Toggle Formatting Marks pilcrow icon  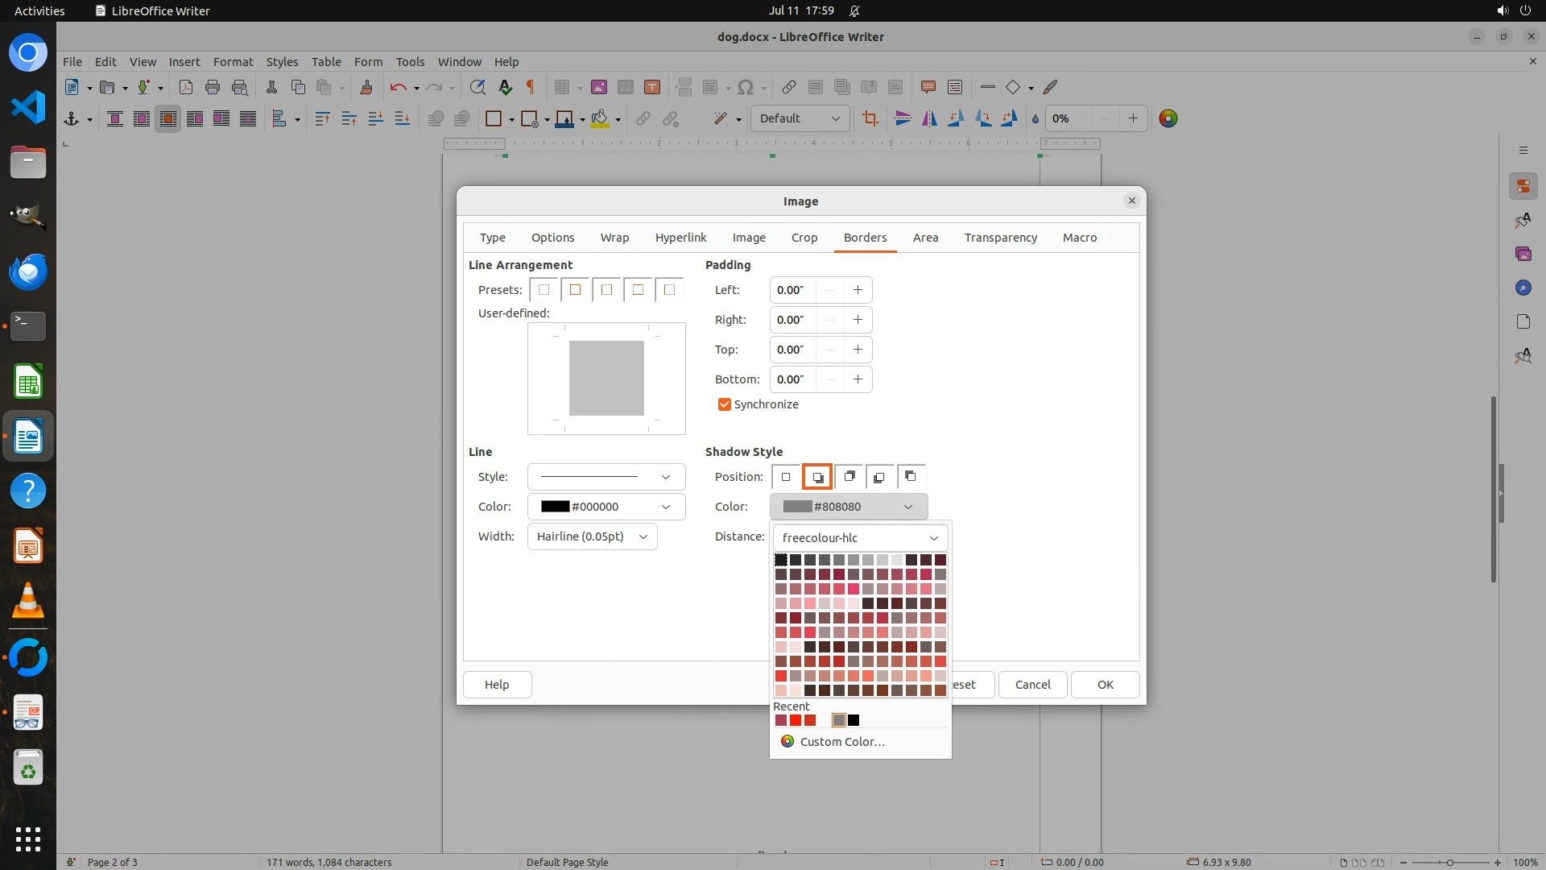(531, 87)
